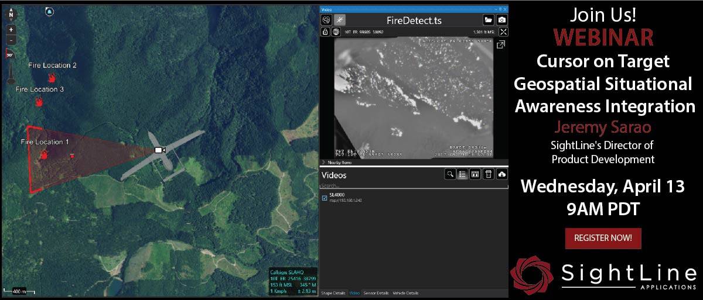Image resolution: width=703 pixels, height=300 pixels.
Task: Select the Fire Location 2 flame marker
Action: coord(52,77)
